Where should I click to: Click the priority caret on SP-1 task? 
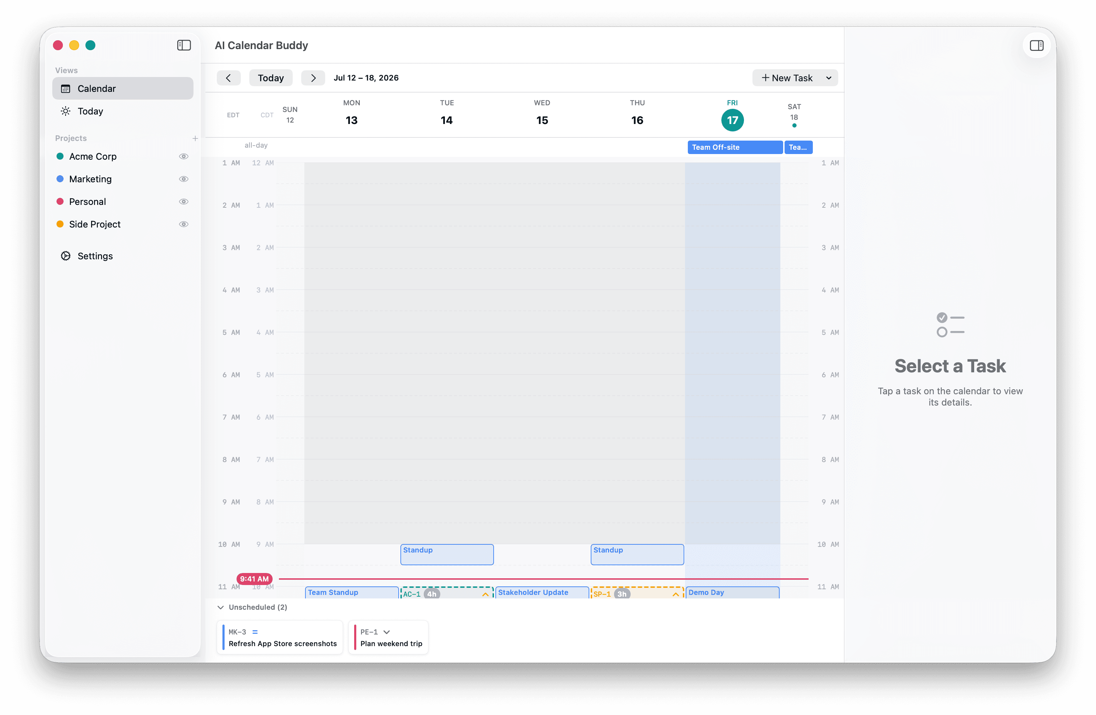click(675, 594)
